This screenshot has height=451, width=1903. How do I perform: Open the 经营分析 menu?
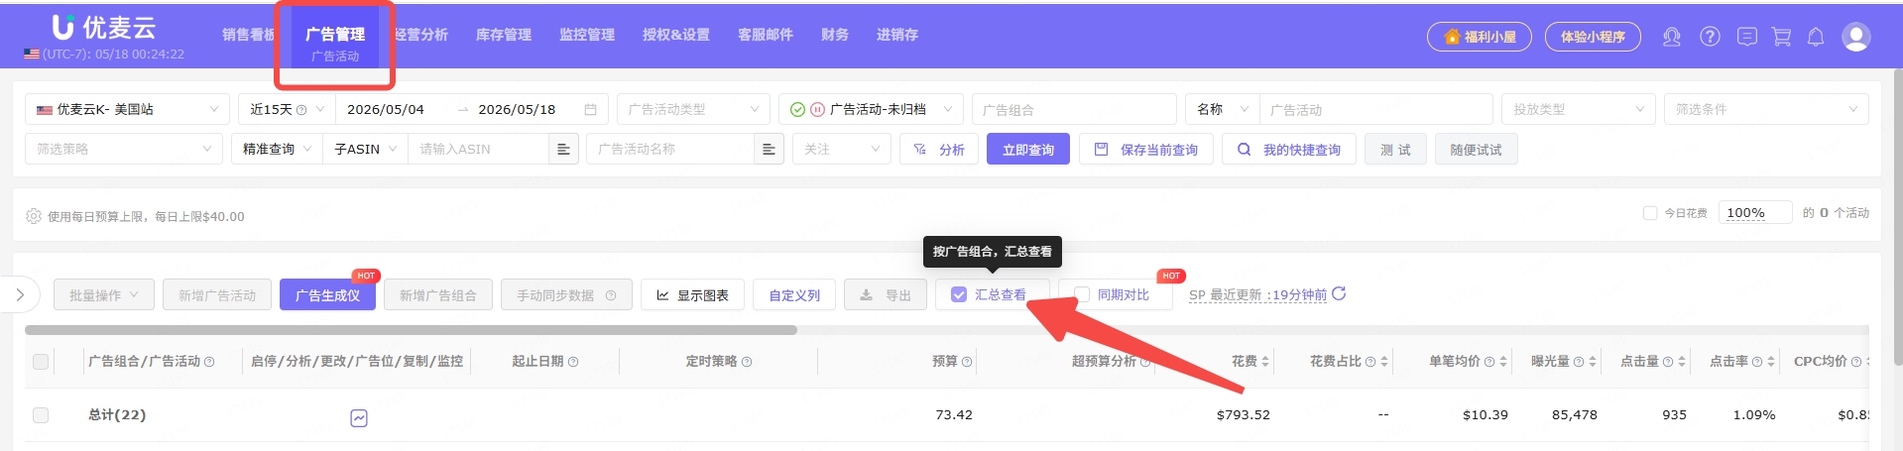pos(420,35)
